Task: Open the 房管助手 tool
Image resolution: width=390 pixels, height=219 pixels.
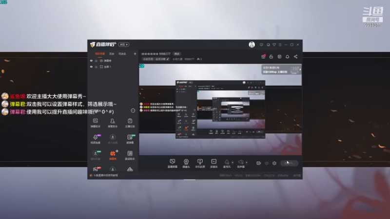Action: tap(113, 123)
